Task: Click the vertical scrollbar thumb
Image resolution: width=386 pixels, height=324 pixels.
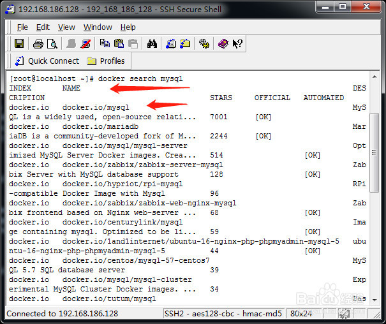Action: [375, 152]
